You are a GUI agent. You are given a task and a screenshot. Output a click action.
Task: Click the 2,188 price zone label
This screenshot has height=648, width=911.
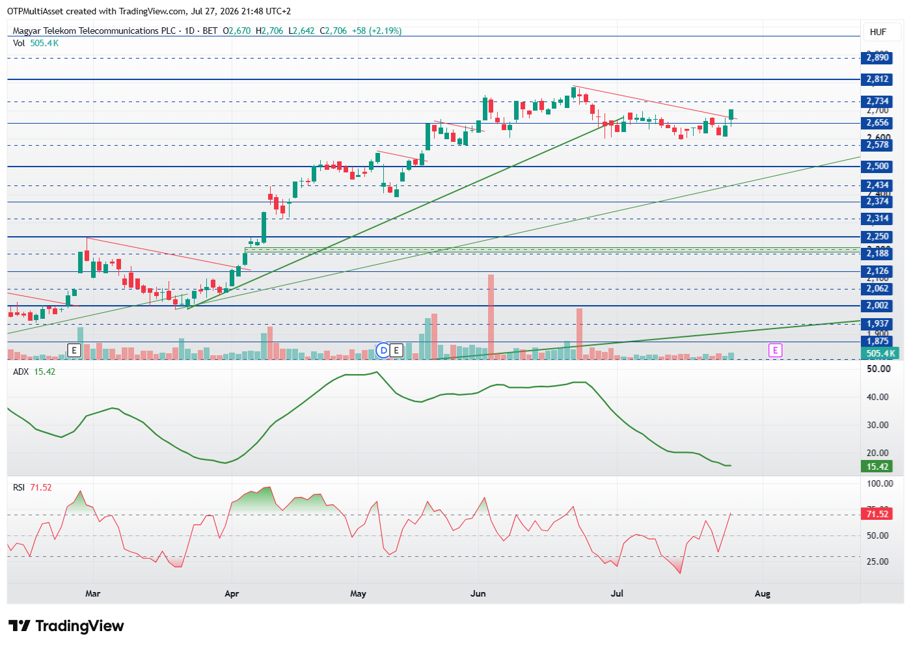pyautogui.click(x=877, y=254)
